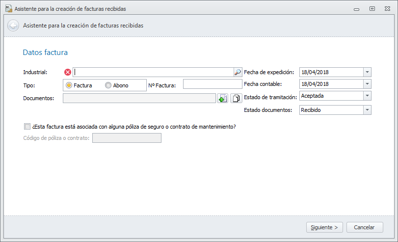Select the Factura radio button
The image size is (398, 242).
(x=69, y=85)
